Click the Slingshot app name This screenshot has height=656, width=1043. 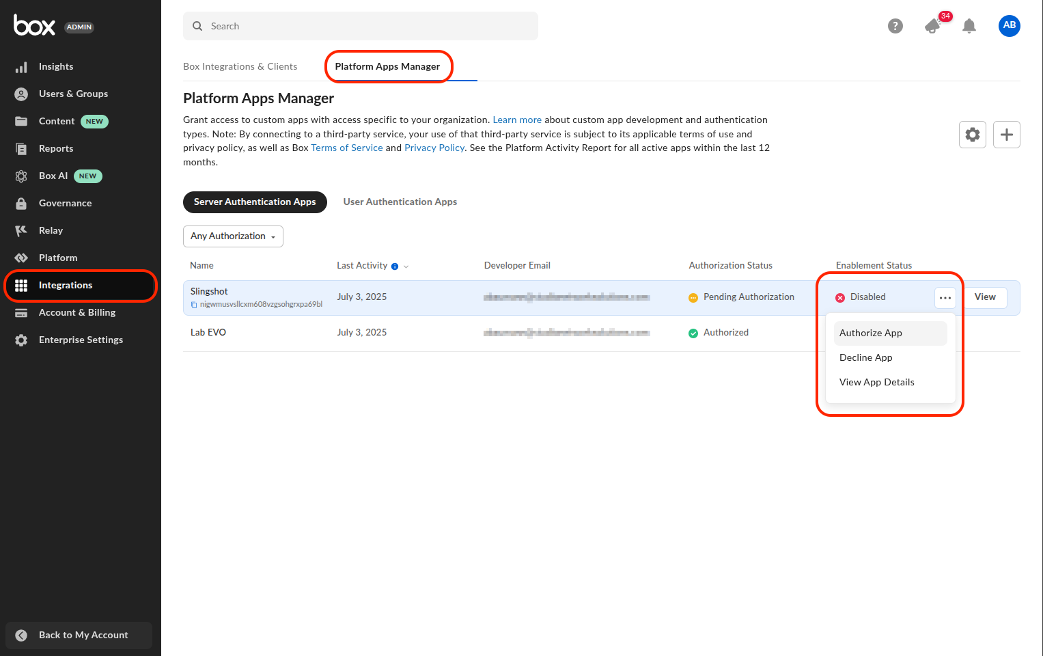[209, 292]
